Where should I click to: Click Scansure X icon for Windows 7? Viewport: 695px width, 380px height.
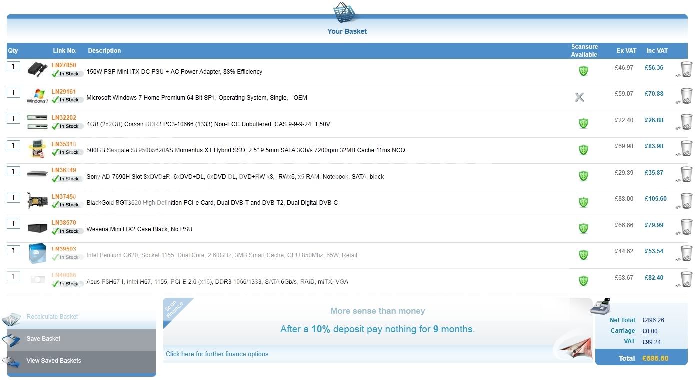579,97
